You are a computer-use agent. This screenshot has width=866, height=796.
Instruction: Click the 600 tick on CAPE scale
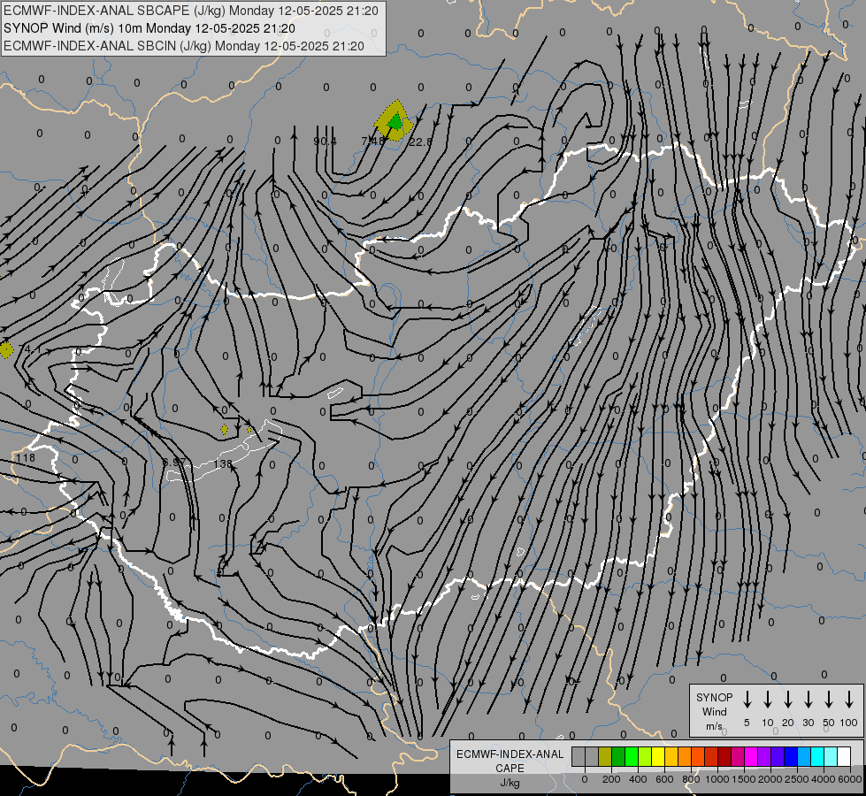pyautogui.click(x=664, y=779)
